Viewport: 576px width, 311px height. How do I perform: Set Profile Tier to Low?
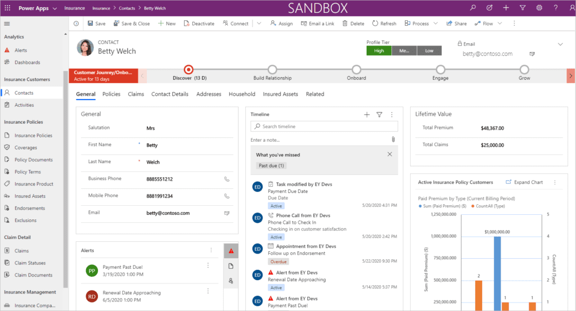(429, 51)
